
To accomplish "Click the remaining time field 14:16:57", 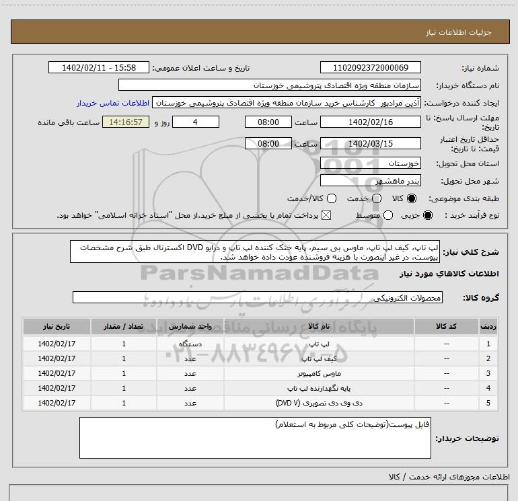I will [126, 122].
